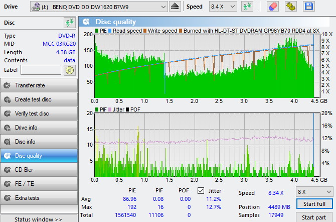This screenshot has height=222, width=336.
Task: Click the save floppy disk icon
Action: pyautogui.click(x=309, y=7)
